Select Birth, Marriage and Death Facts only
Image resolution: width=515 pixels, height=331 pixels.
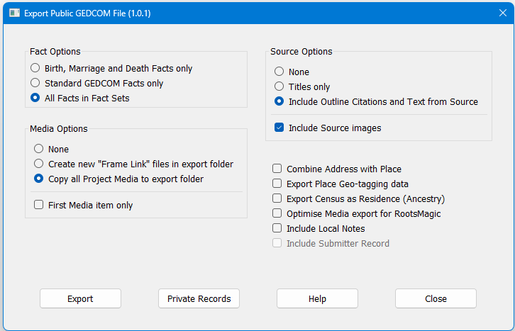pos(35,69)
